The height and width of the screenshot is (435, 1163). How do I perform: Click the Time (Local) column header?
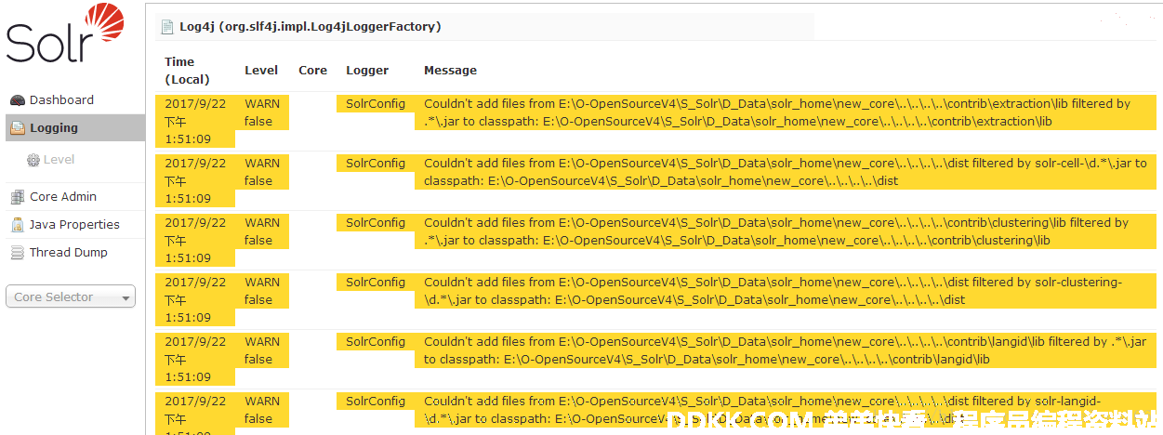tap(187, 71)
